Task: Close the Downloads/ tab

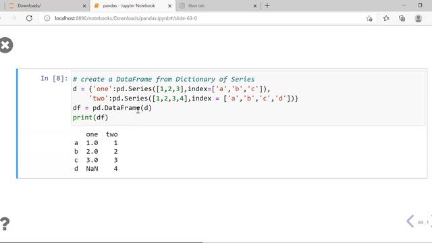Action: (x=84, y=6)
